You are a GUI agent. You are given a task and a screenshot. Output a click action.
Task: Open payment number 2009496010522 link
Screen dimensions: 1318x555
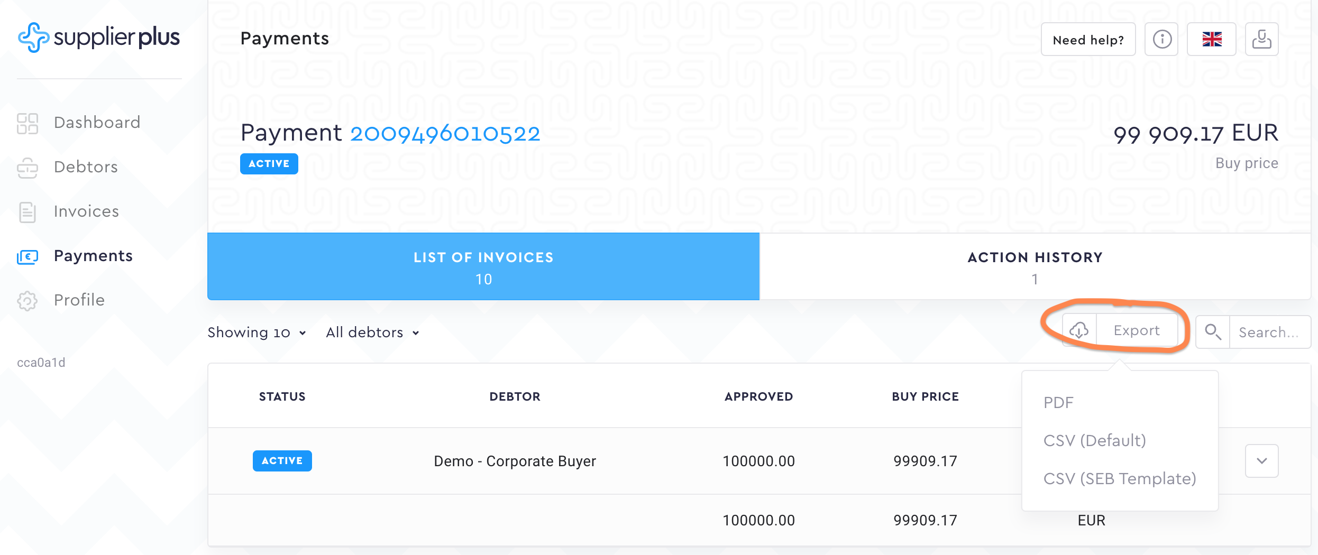445,133
